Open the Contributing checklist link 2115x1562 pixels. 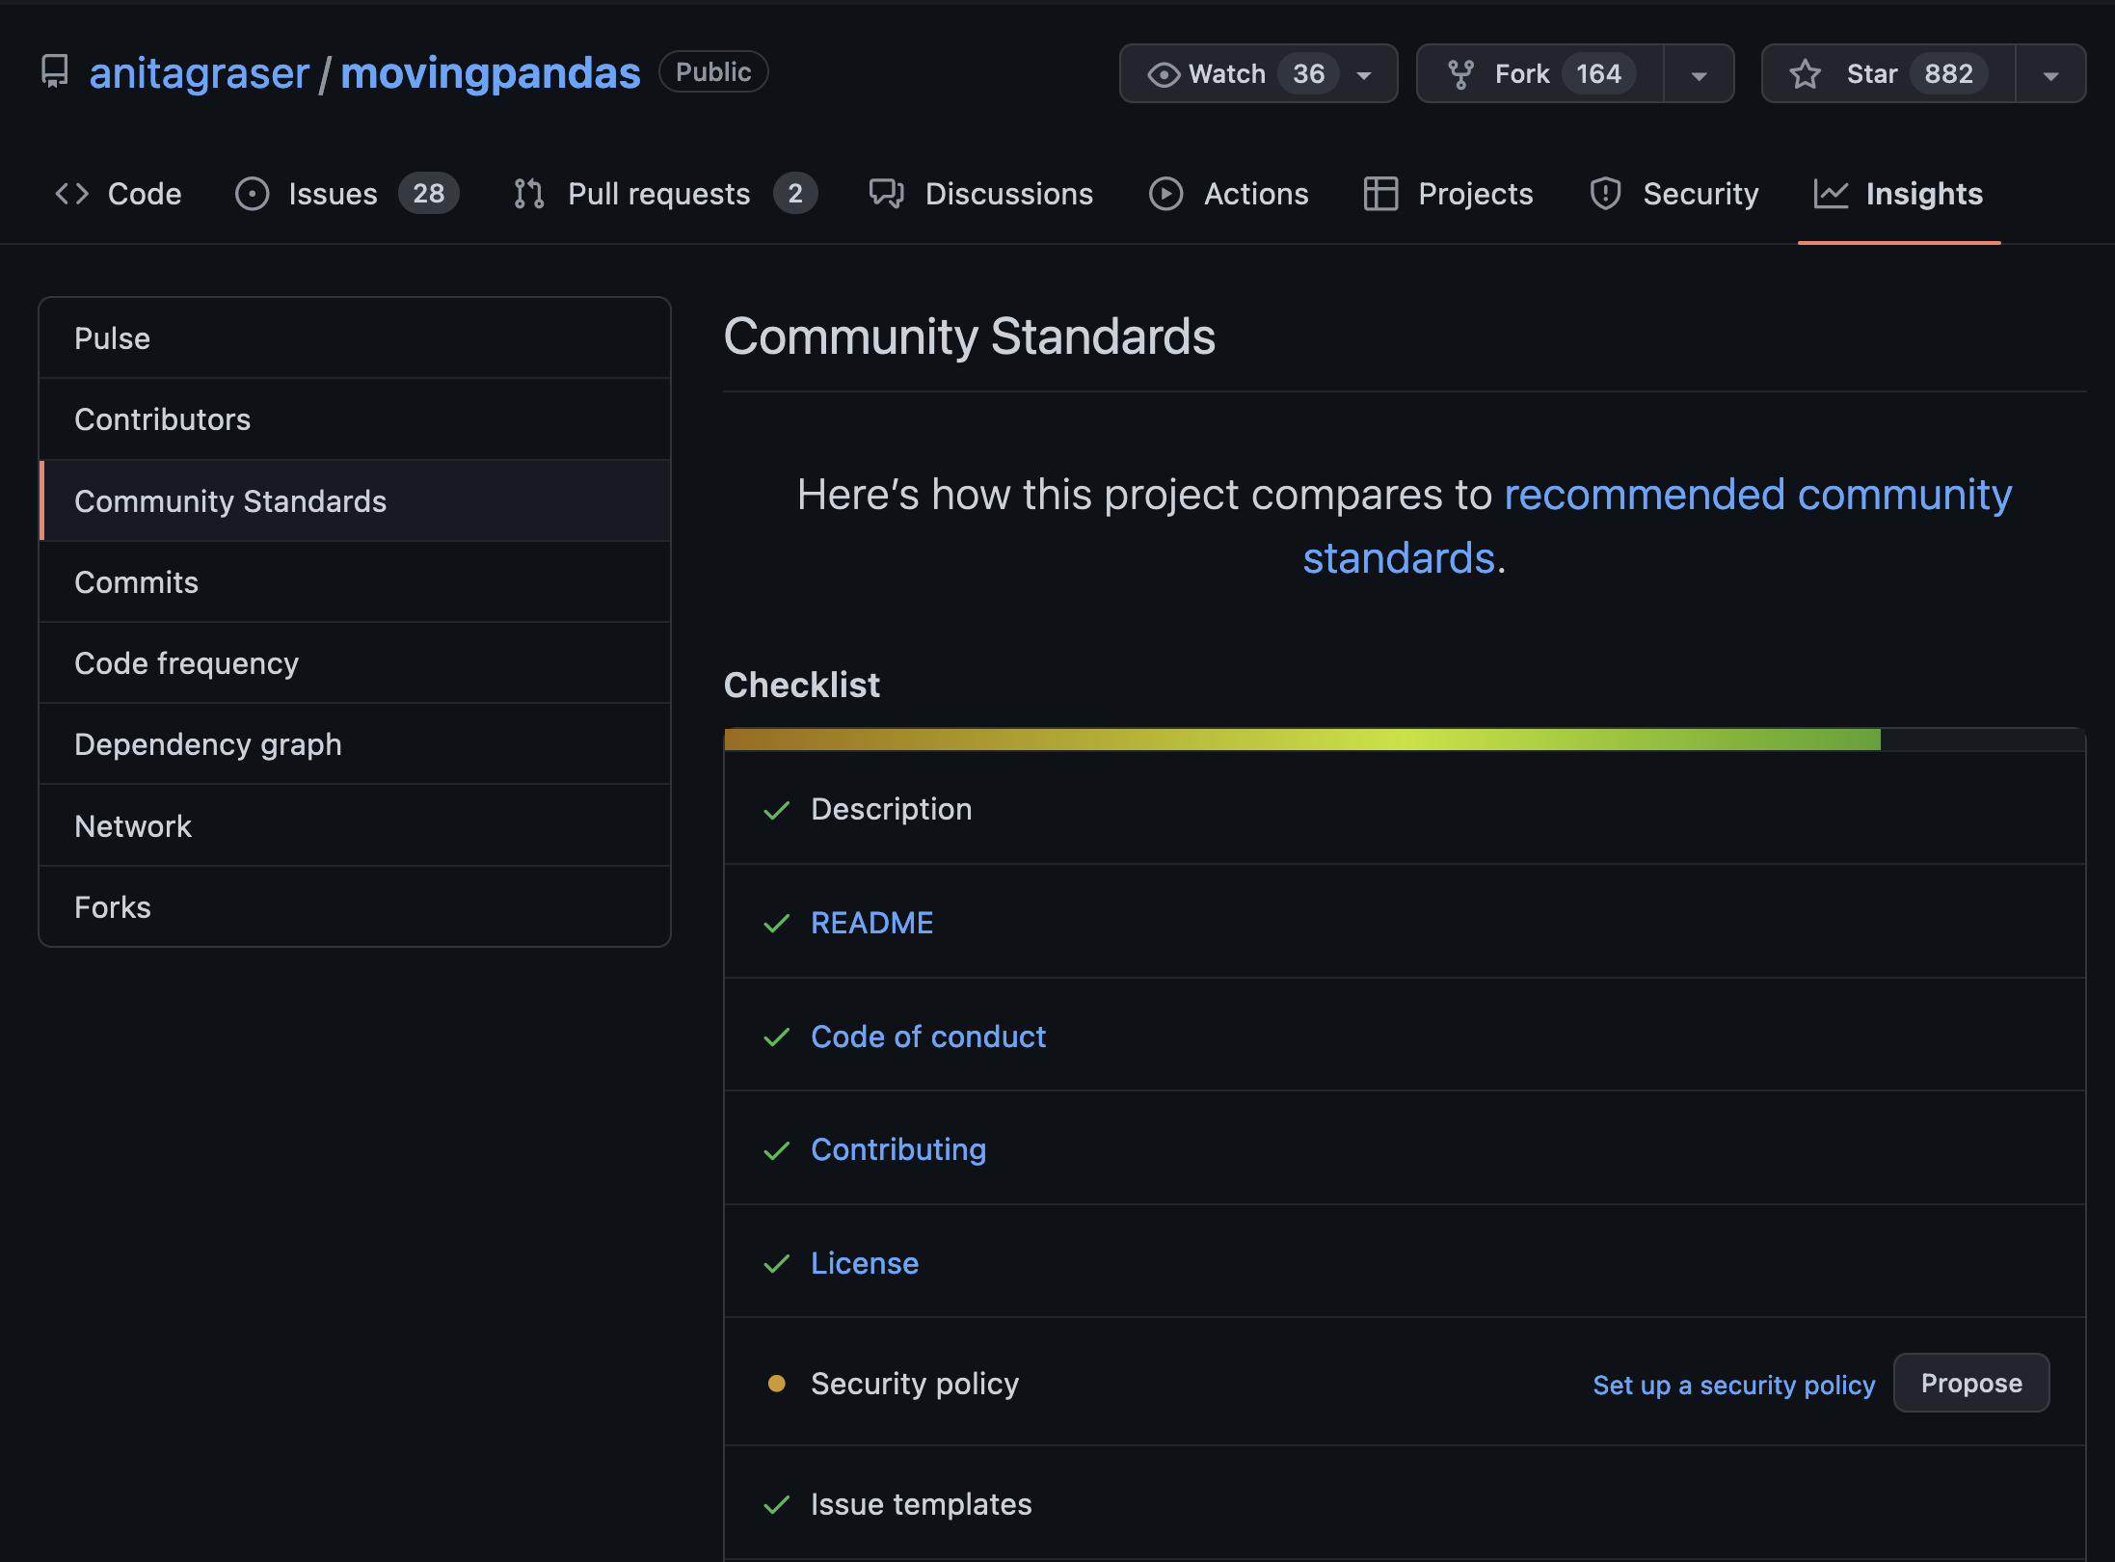point(898,1150)
